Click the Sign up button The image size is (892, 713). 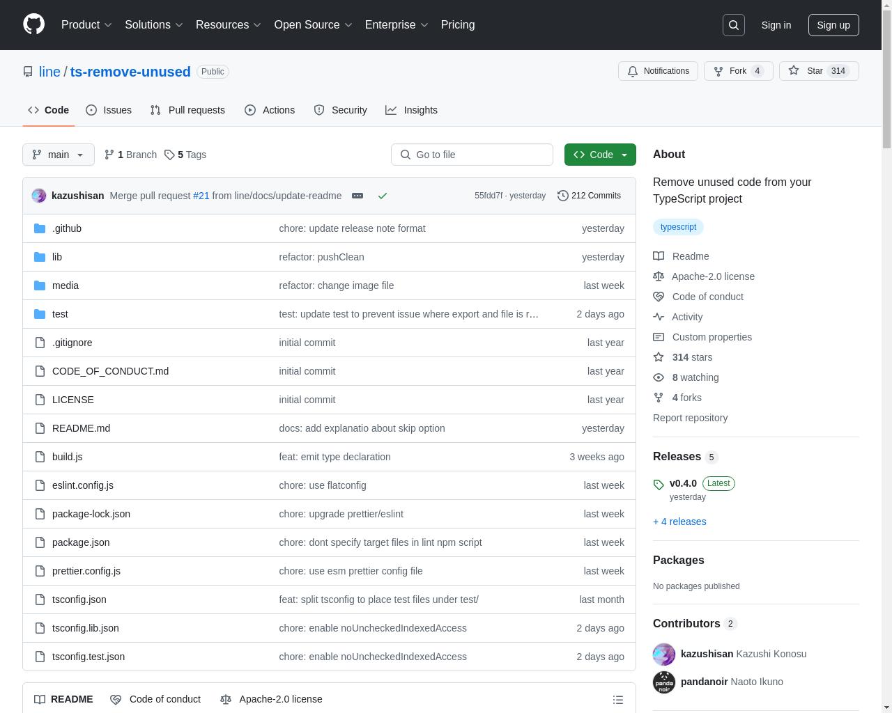tap(833, 25)
